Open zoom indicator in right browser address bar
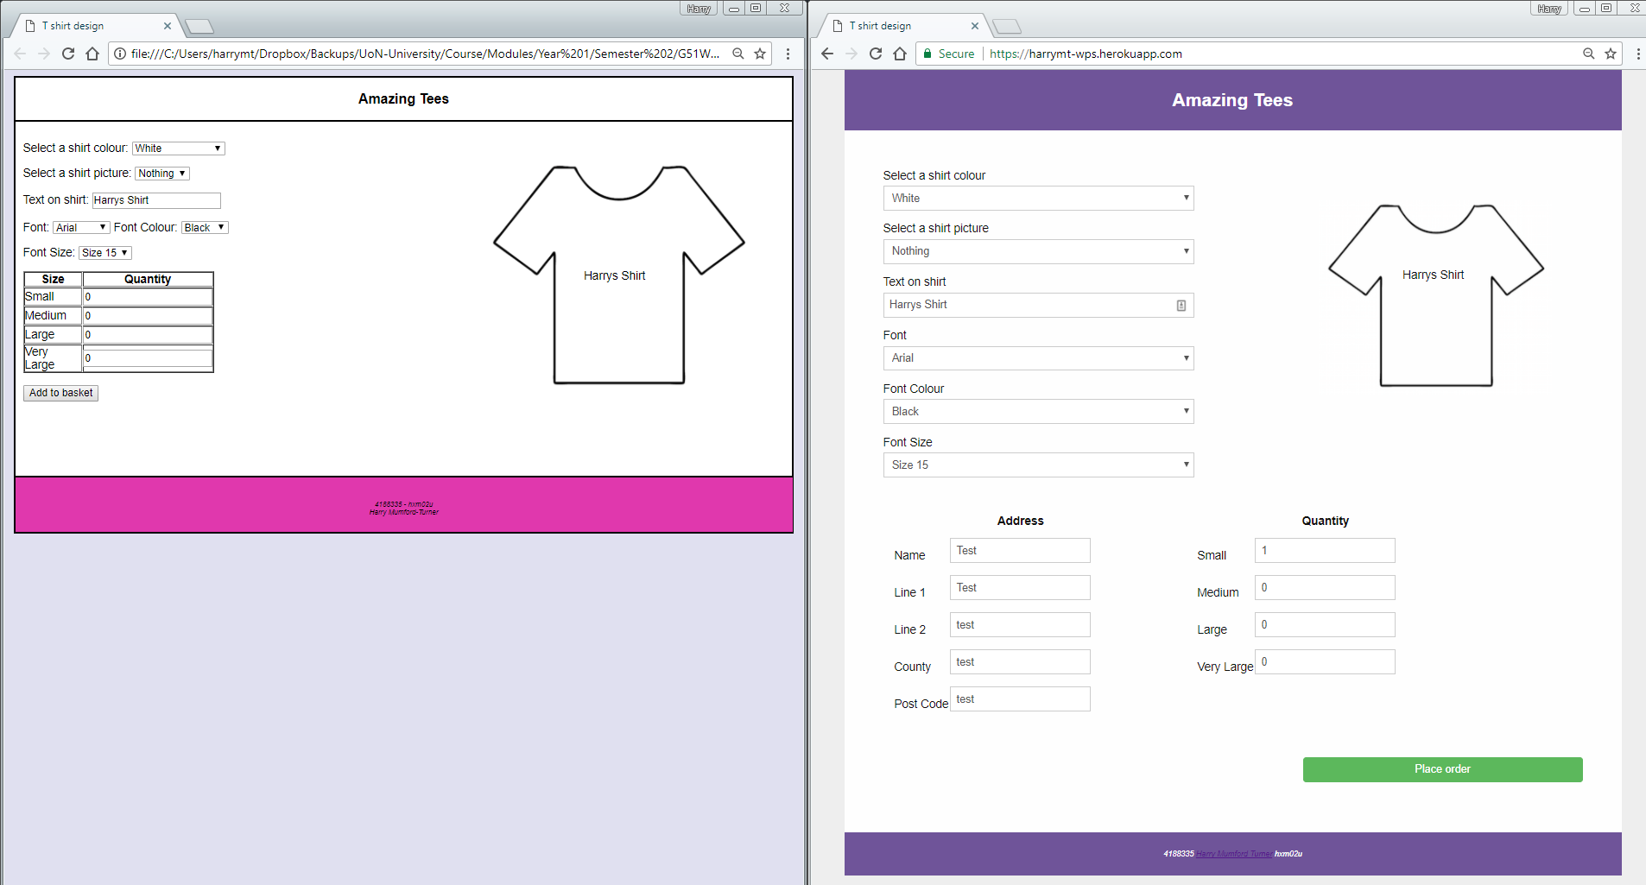The width and height of the screenshot is (1646, 885). (1588, 54)
